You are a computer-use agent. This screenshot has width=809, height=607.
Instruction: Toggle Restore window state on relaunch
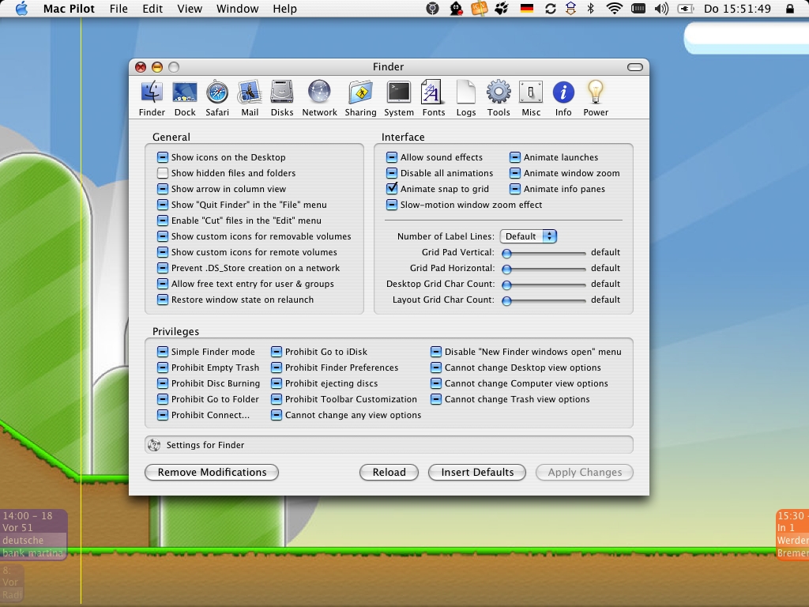[x=163, y=300]
